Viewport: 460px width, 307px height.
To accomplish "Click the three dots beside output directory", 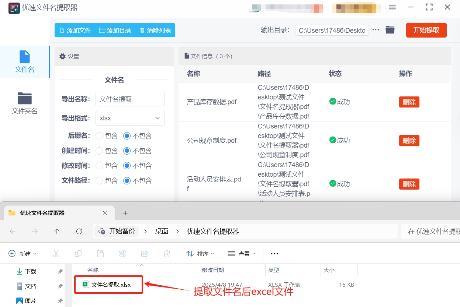I will tap(376, 30).
